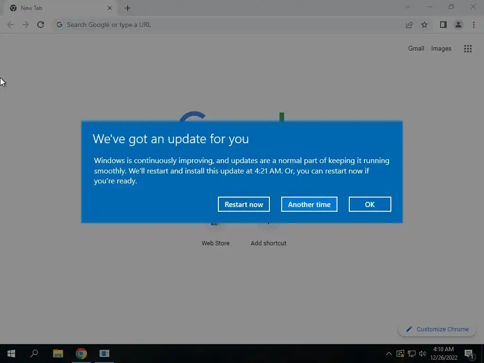Open Google Images link
484x363 pixels.
click(441, 49)
